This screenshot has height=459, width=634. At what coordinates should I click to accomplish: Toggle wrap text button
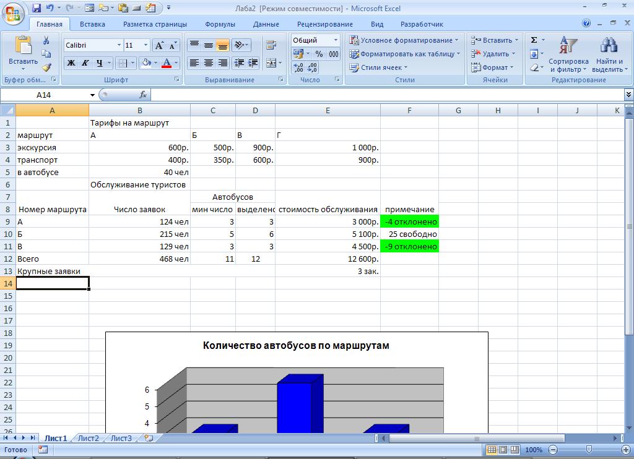tap(271, 45)
